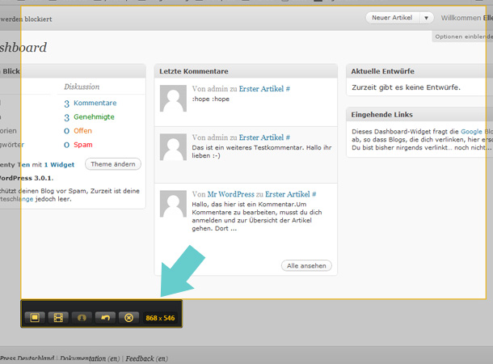Open Erster Artikel link in Mr WordPress comment
This screenshot has width=493, height=364.
tap(288, 194)
